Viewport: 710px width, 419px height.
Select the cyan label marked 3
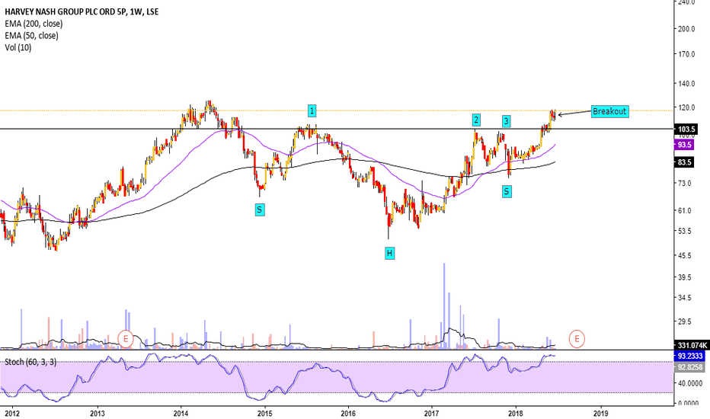(507, 121)
